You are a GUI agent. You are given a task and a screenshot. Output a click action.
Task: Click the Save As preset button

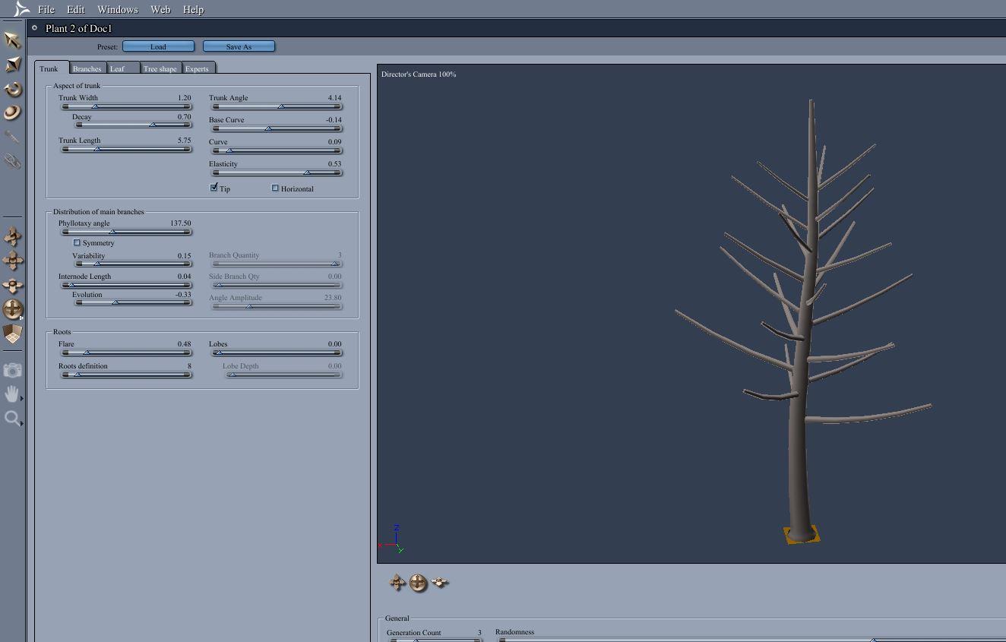click(x=239, y=46)
